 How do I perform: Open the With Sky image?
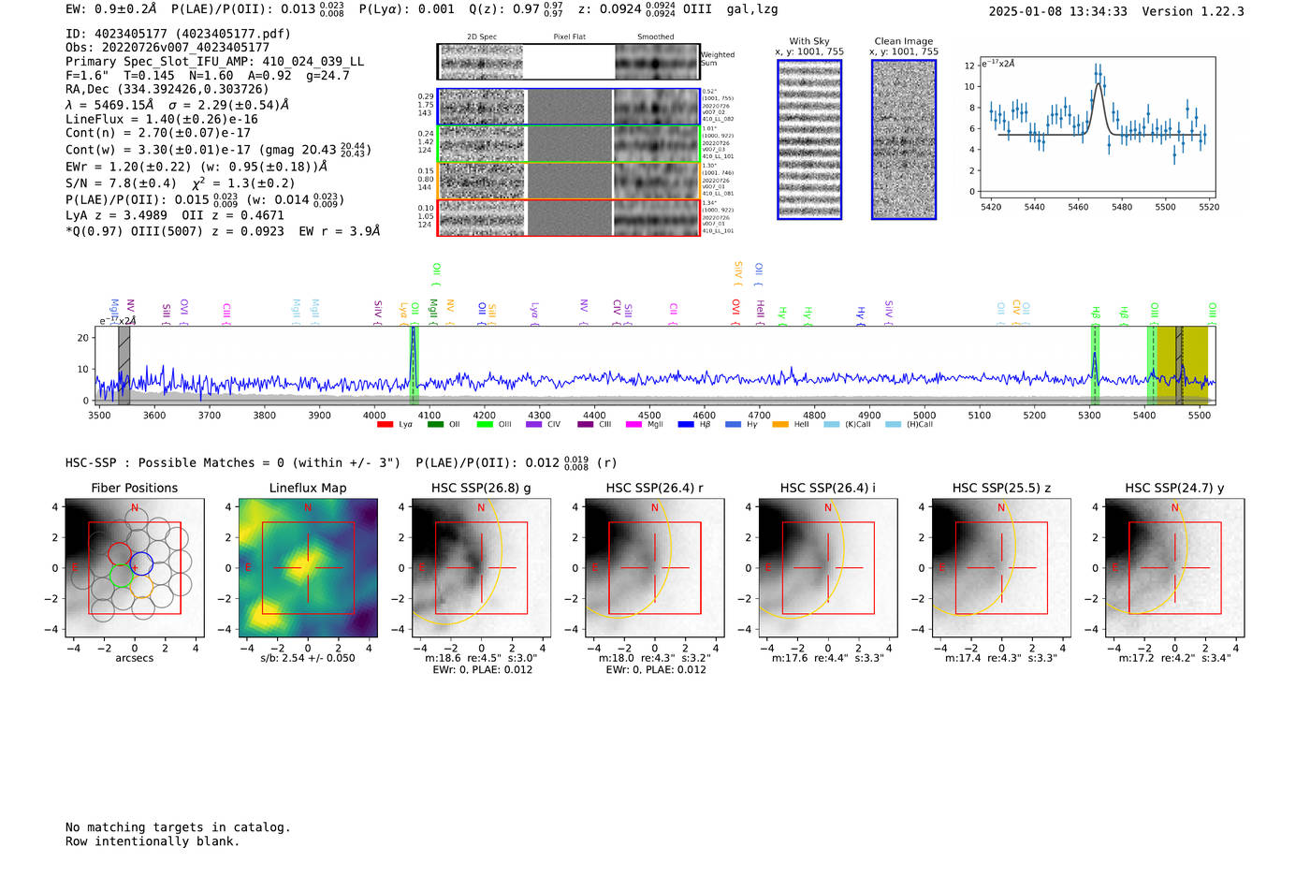coord(809,139)
